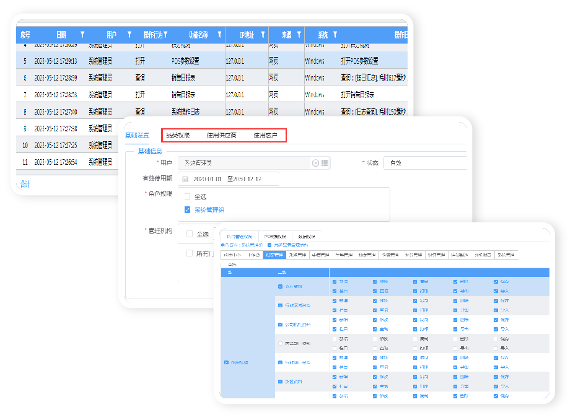Open filter for 用户 column
This screenshot has width=573, height=420.
129,35
